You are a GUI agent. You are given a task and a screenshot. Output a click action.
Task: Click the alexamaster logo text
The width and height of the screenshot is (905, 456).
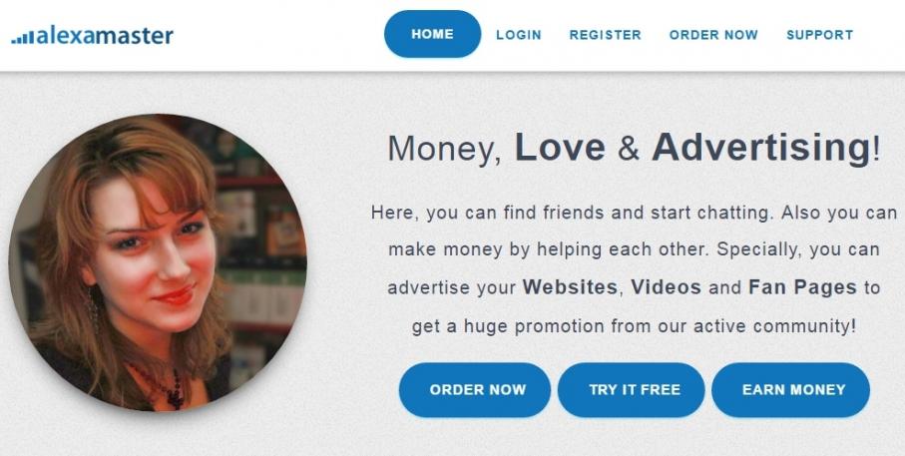pyautogui.click(x=105, y=36)
